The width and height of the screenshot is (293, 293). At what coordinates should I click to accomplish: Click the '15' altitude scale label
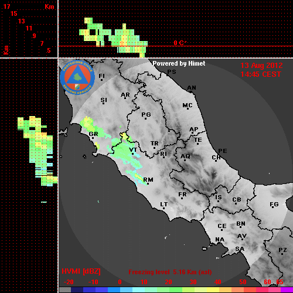[14, 13]
